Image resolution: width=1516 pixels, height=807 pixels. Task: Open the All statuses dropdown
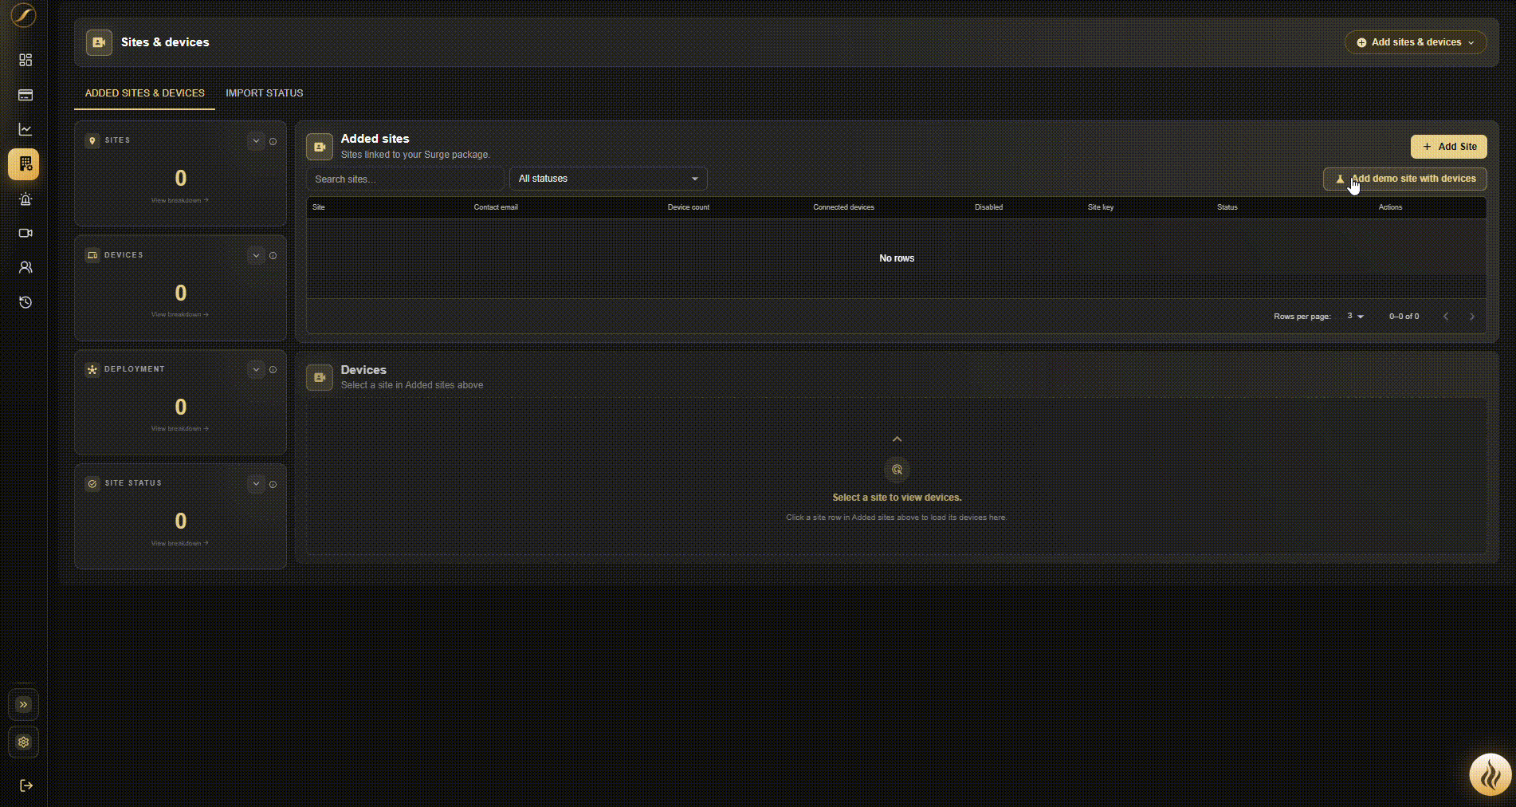coord(608,179)
